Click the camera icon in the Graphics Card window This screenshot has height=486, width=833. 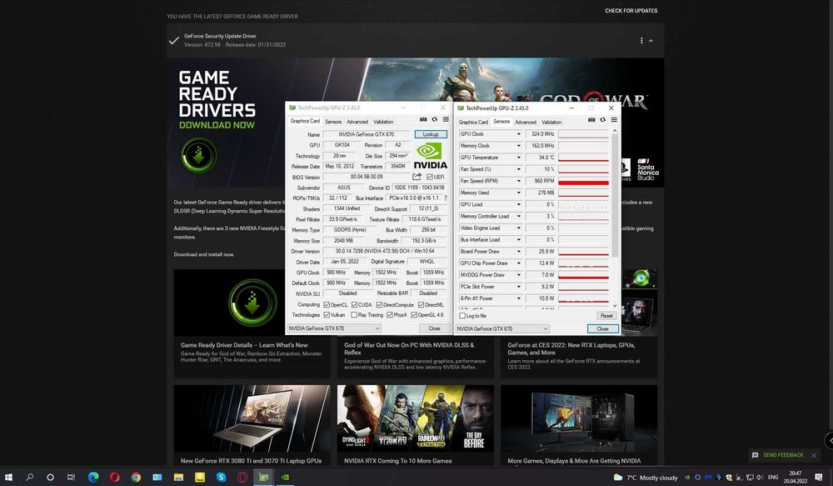[x=423, y=119]
